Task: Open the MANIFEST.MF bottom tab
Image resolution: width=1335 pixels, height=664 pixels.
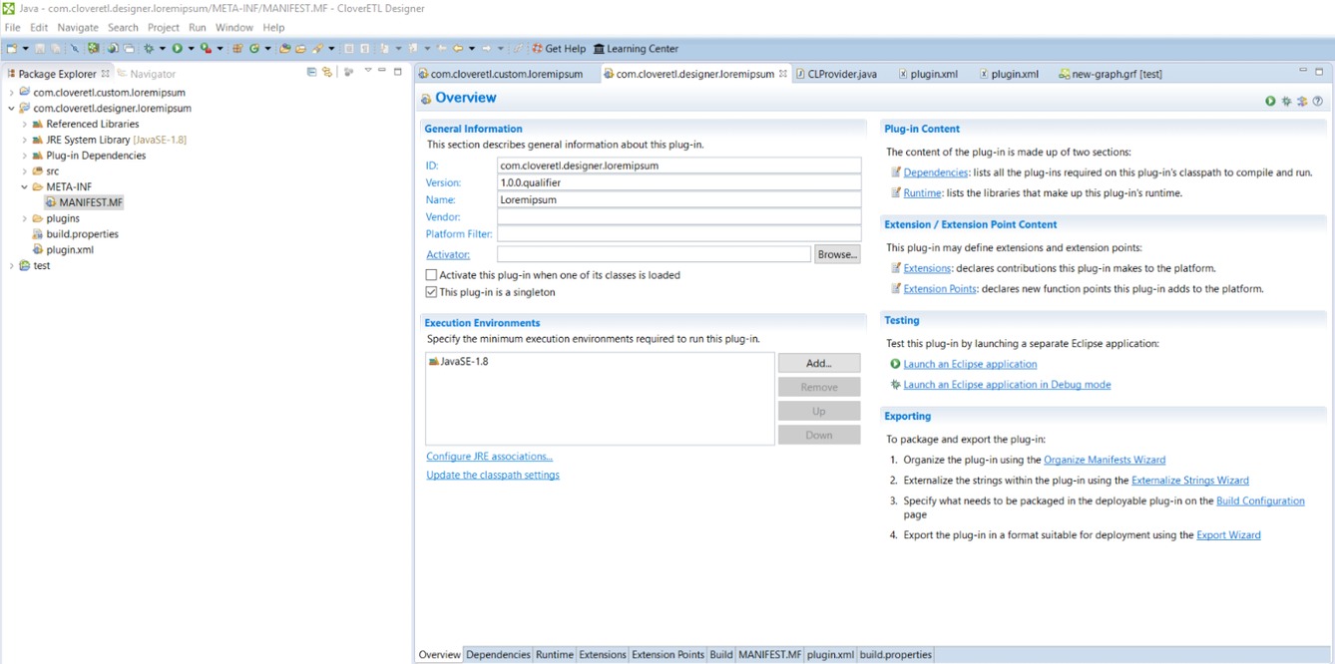Action: pyautogui.click(x=769, y=655)
